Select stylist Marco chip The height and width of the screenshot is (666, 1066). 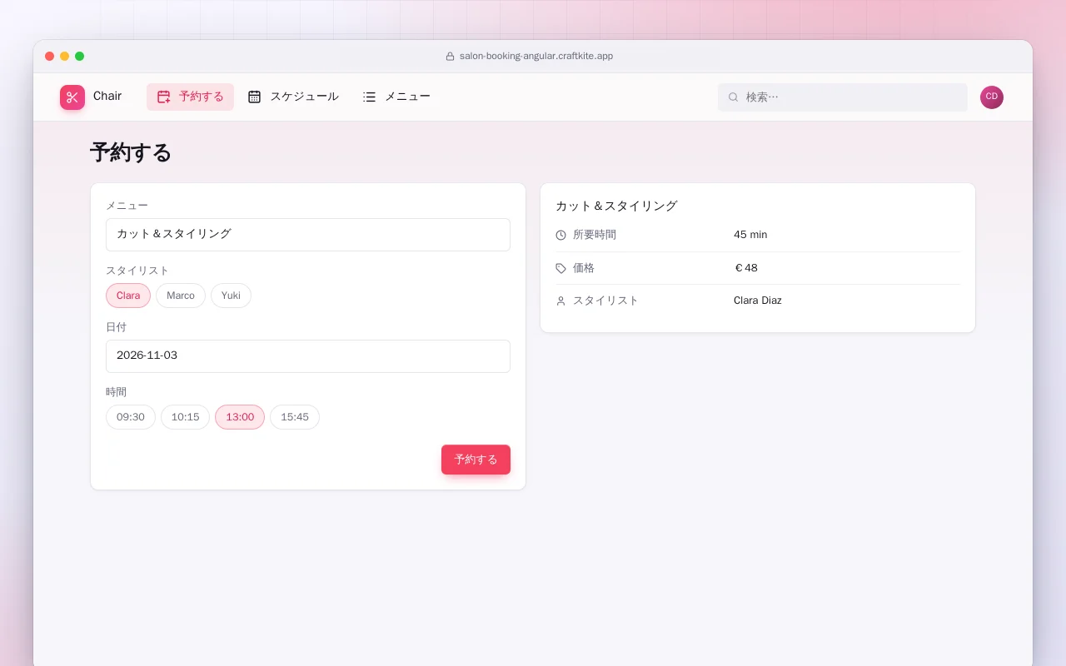(181, 296)
